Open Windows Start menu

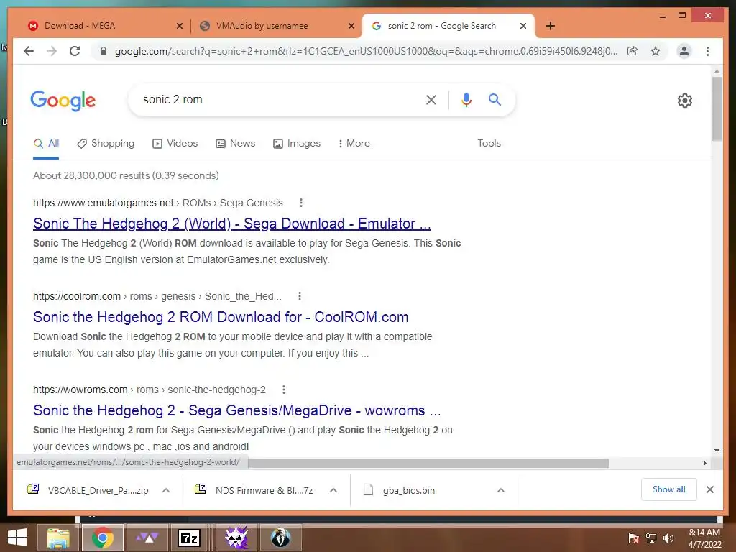(x=17, y=538)
